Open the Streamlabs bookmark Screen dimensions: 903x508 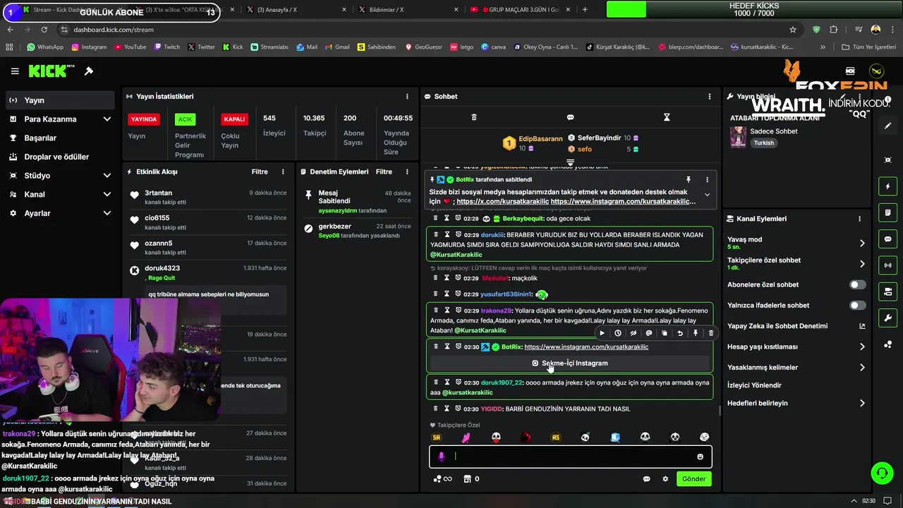(269, 47)
